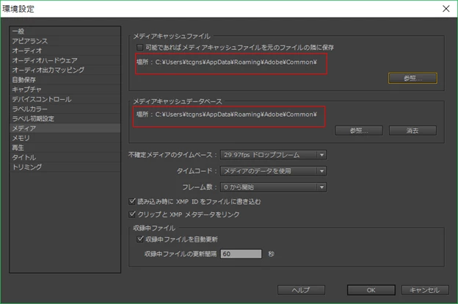The height and width of the screenshot is (304, 458).
Task: Close the 環境設定 dialog window
Action: [x=446, y=9]
